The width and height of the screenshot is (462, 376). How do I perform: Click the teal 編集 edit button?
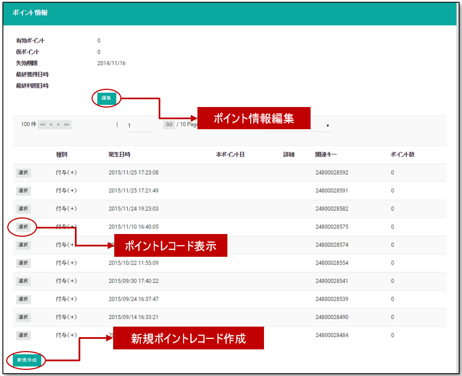106,98
